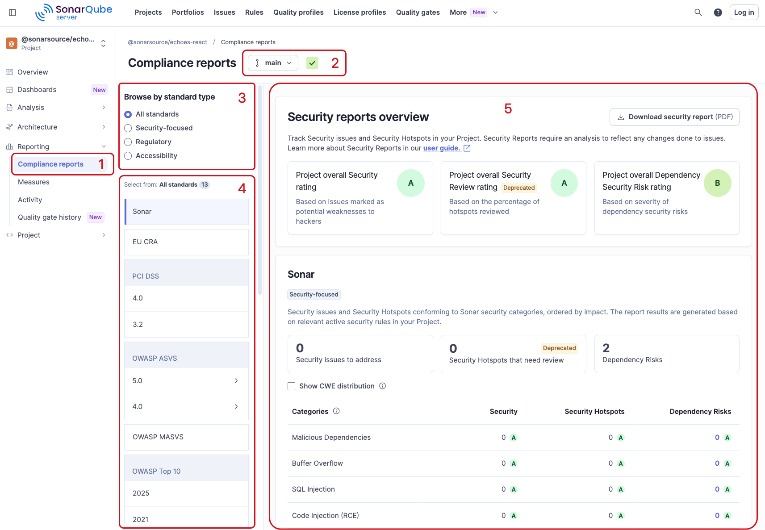Open Compliance reports in sidebar
The width and height of the screenshot is (765, 530).
[60, 164]
